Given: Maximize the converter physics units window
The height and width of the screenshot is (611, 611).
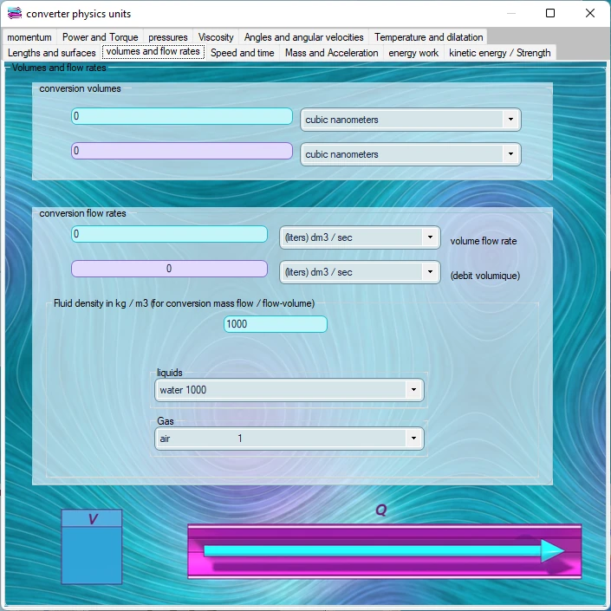Looking at the screenshot, I should pyautogui.click(x=550, y=13).
